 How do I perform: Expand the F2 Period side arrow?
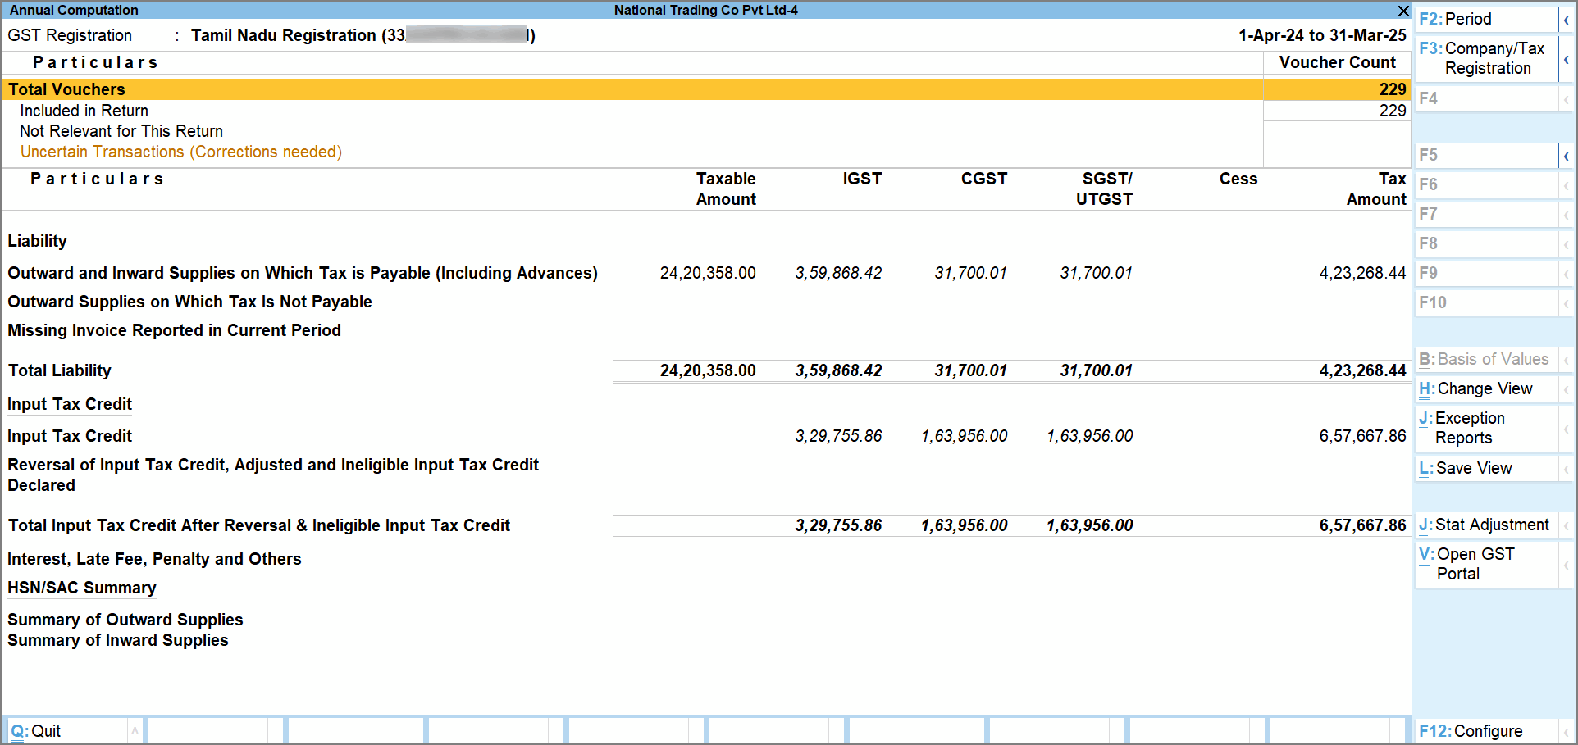(1566, 20)
